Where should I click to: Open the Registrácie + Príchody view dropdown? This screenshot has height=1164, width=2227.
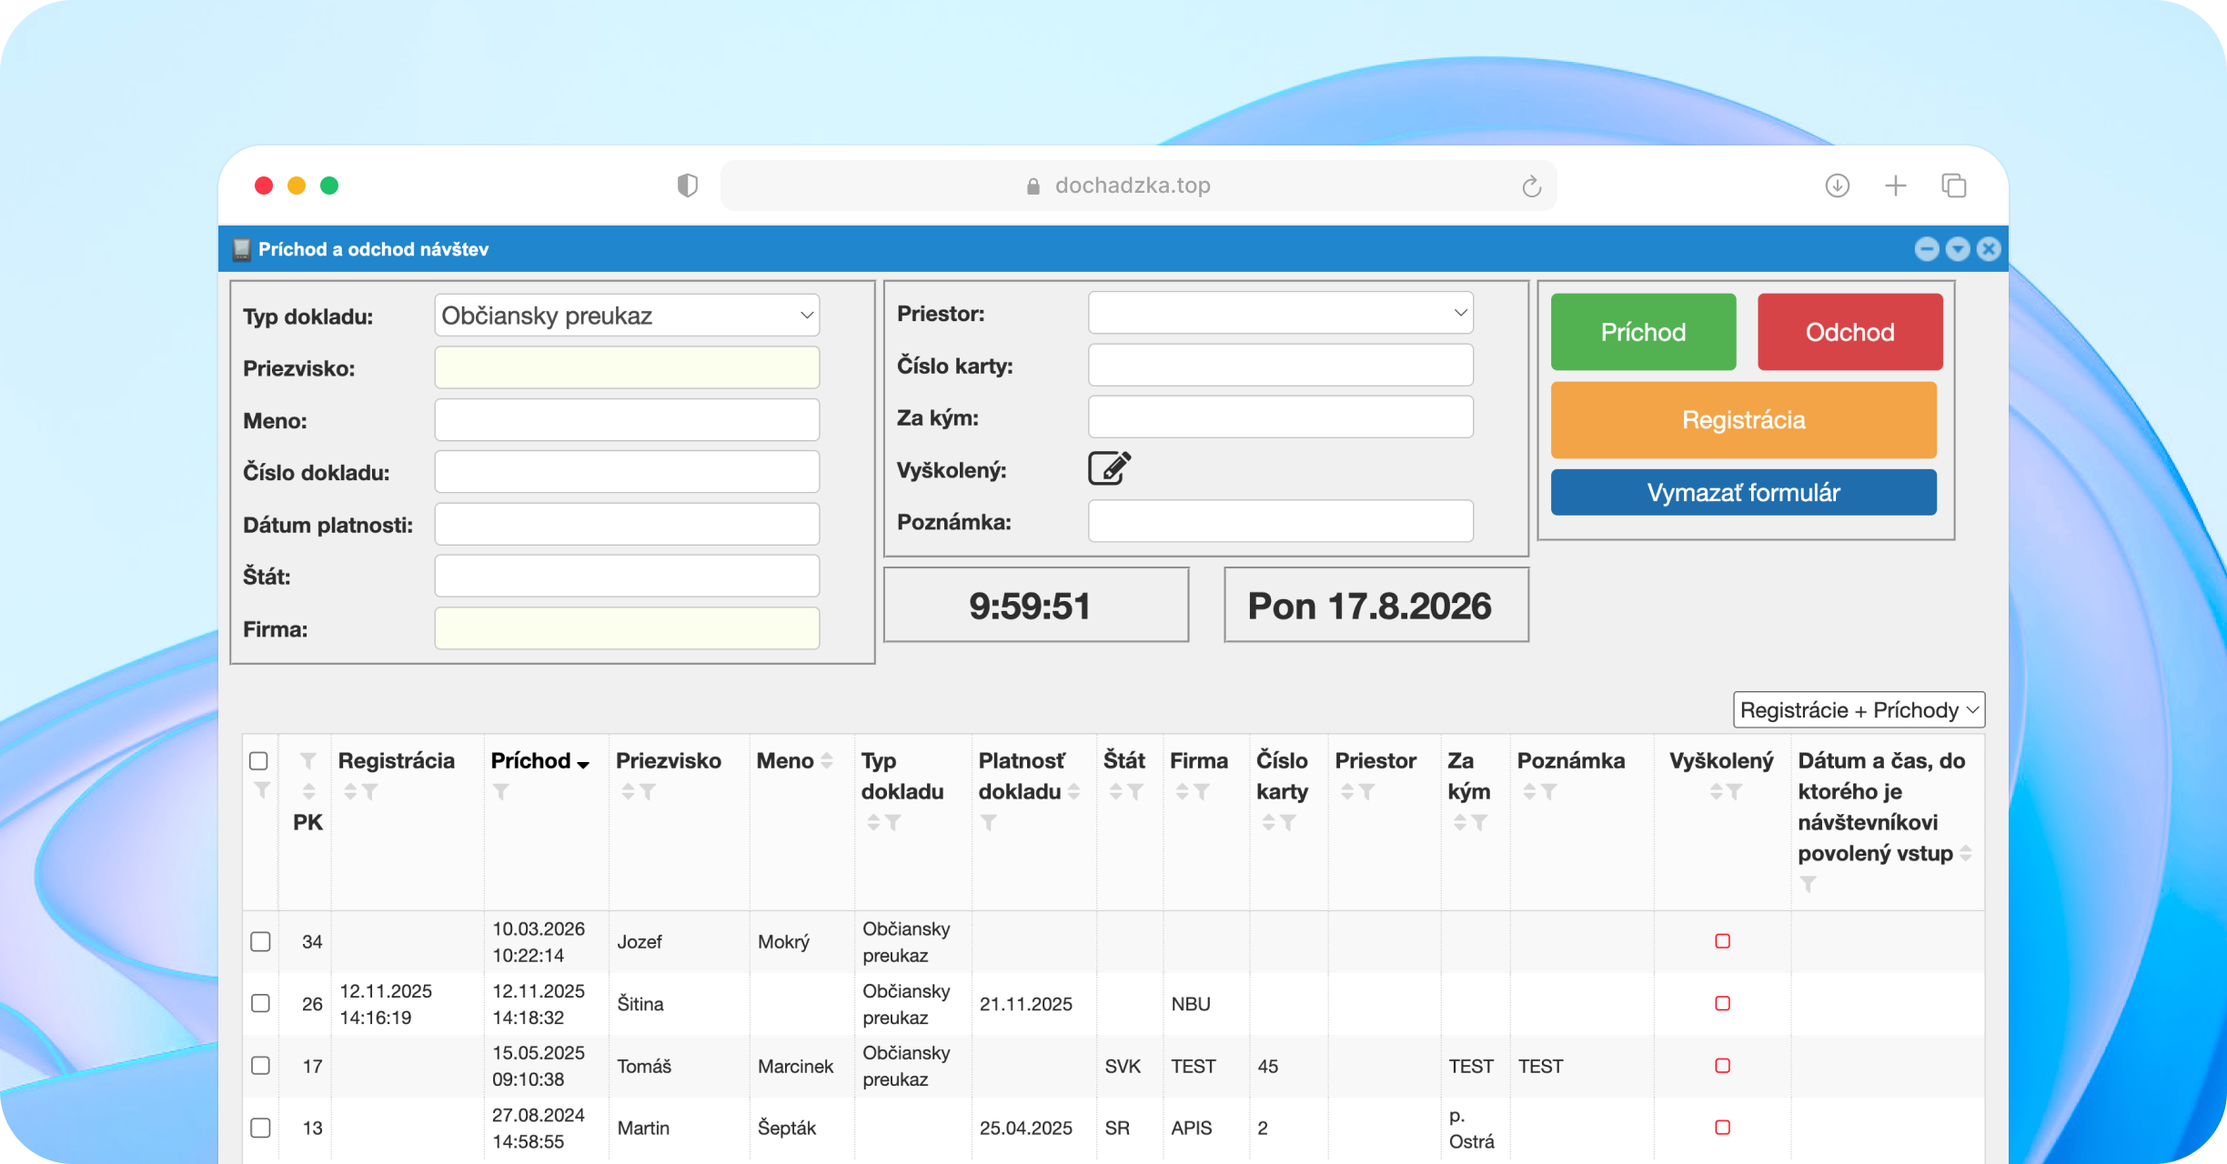pos(1859,710)
